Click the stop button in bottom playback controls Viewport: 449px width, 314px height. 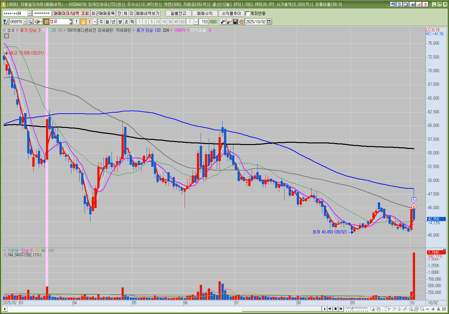point(336,309)
